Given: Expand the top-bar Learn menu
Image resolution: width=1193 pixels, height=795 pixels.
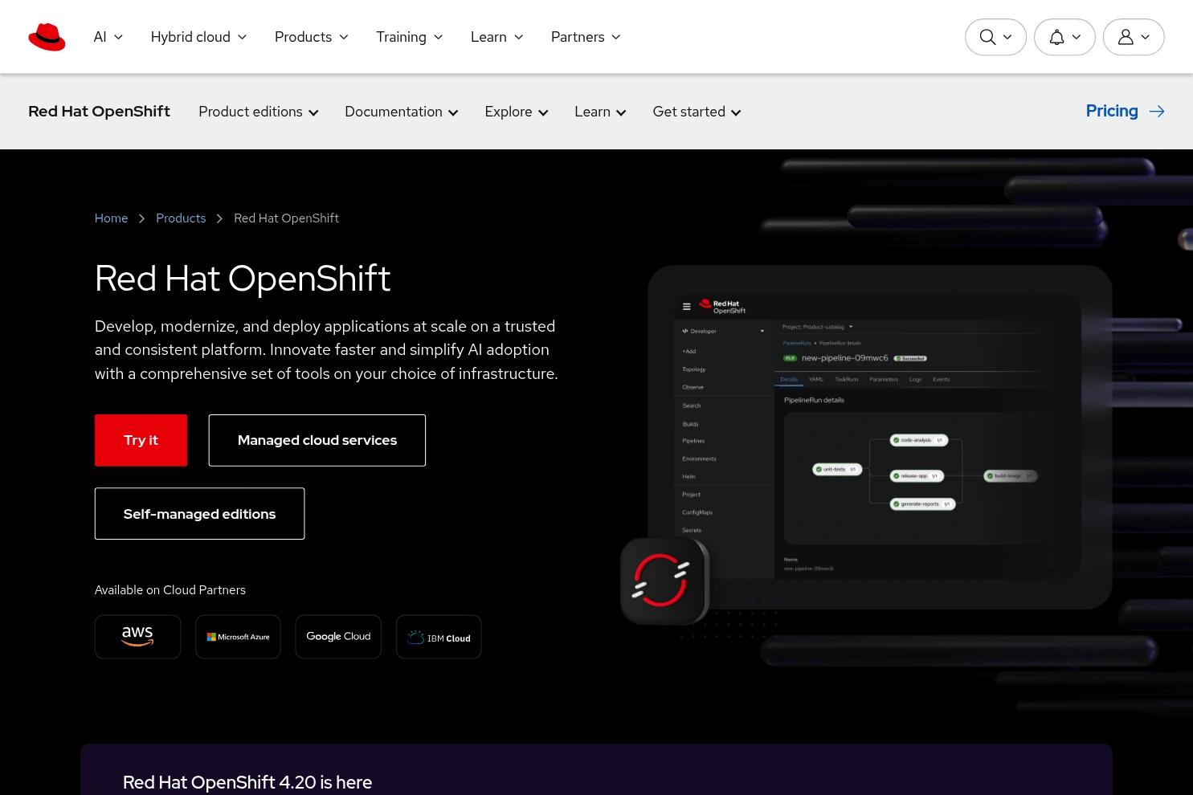Looking at the screenshot, I should coord(497,37).
